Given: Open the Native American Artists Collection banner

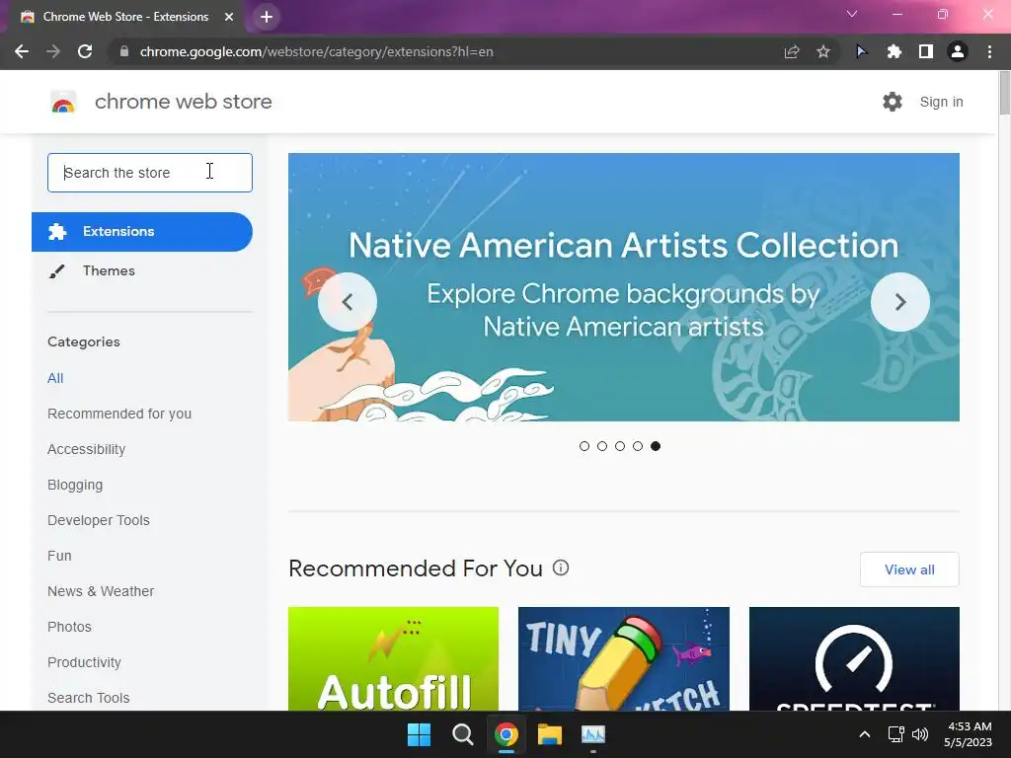Looking at the screenshot, I should point(624,287).
